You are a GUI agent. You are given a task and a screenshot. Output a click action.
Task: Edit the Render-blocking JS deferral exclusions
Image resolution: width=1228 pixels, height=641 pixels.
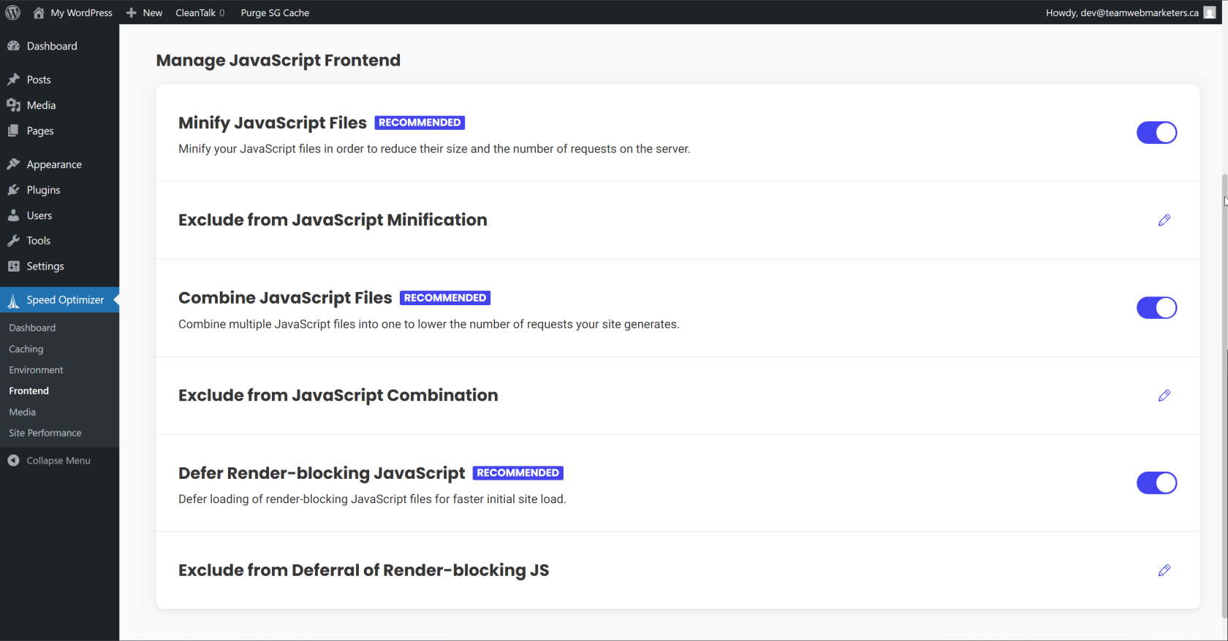tap(1164, 570)
